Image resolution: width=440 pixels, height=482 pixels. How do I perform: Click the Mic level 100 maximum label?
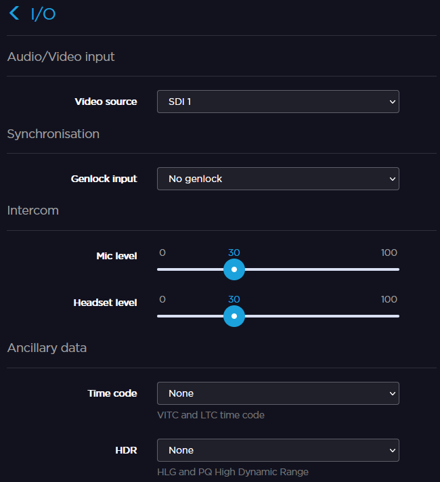[389, 253]
